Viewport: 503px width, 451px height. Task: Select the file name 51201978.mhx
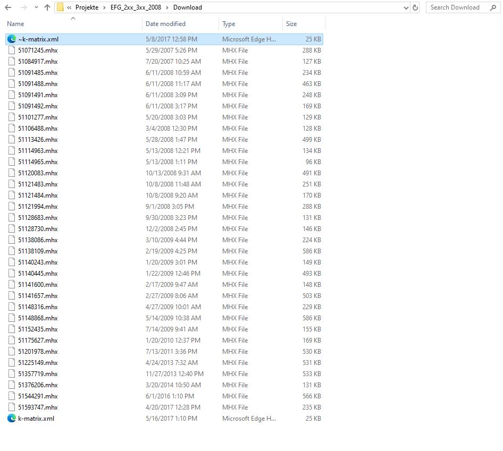tap(38, 352)
